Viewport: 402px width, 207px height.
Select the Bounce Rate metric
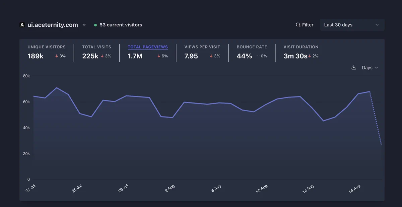point(252,53)
